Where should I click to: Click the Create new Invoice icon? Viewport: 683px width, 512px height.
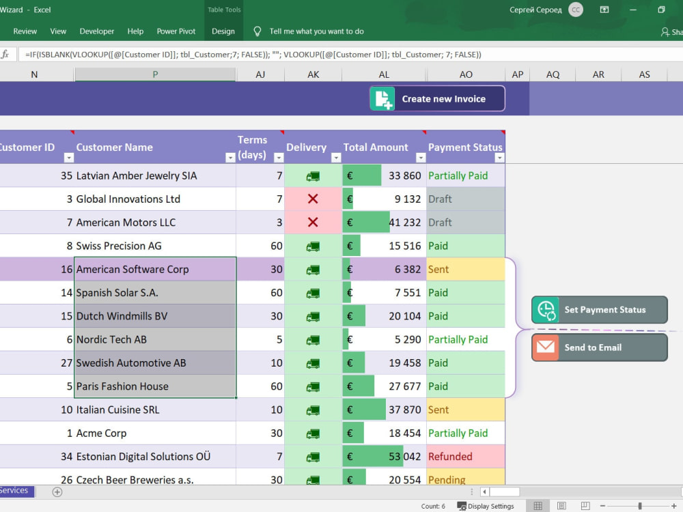[x=382, y=99]
